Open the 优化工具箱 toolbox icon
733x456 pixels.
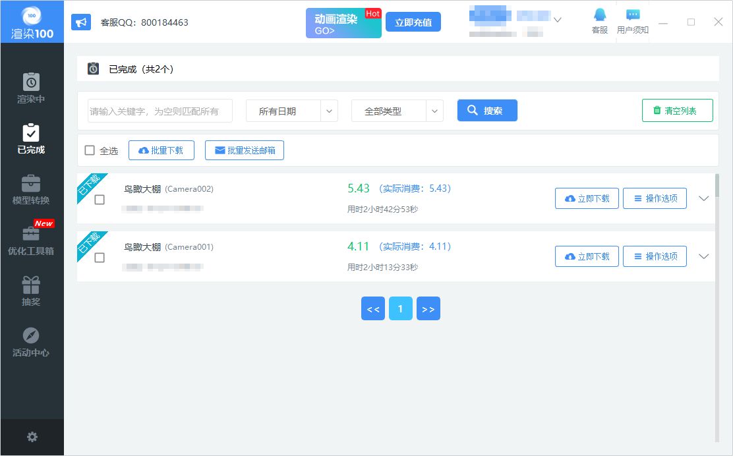(x=31, y=234)
